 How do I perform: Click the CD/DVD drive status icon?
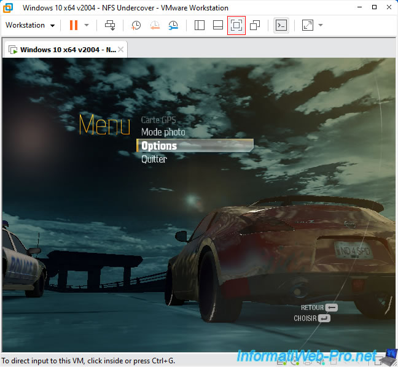295,361
